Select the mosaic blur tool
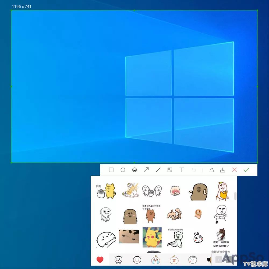Screen dimensions: 269x269 (x=170, y=170)
